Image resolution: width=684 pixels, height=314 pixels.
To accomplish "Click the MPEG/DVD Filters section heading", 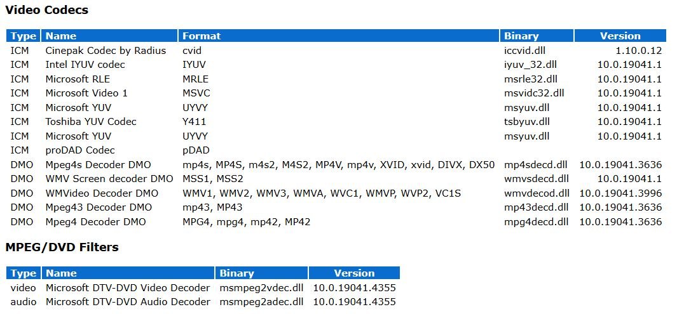I will point(62,247).
